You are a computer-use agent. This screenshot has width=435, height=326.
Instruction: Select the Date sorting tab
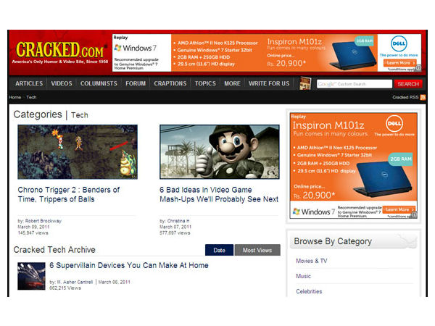point(219,250)
